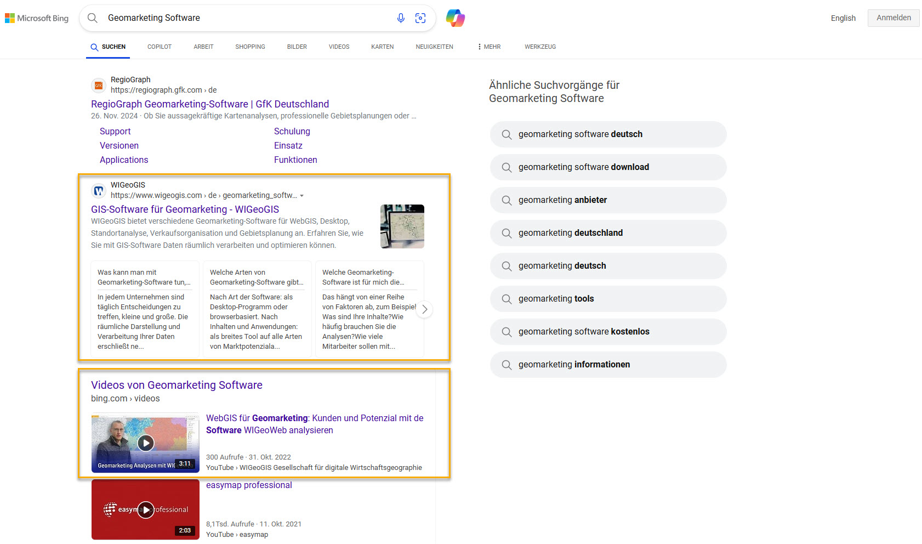Click the Anmelden button
The width and height of the screenshot is (922, 544).
(893, 18)
